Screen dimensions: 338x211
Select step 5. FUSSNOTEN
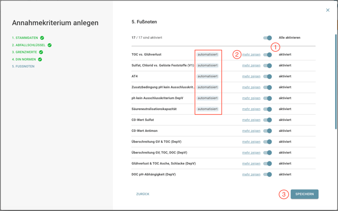click(23, 66)
